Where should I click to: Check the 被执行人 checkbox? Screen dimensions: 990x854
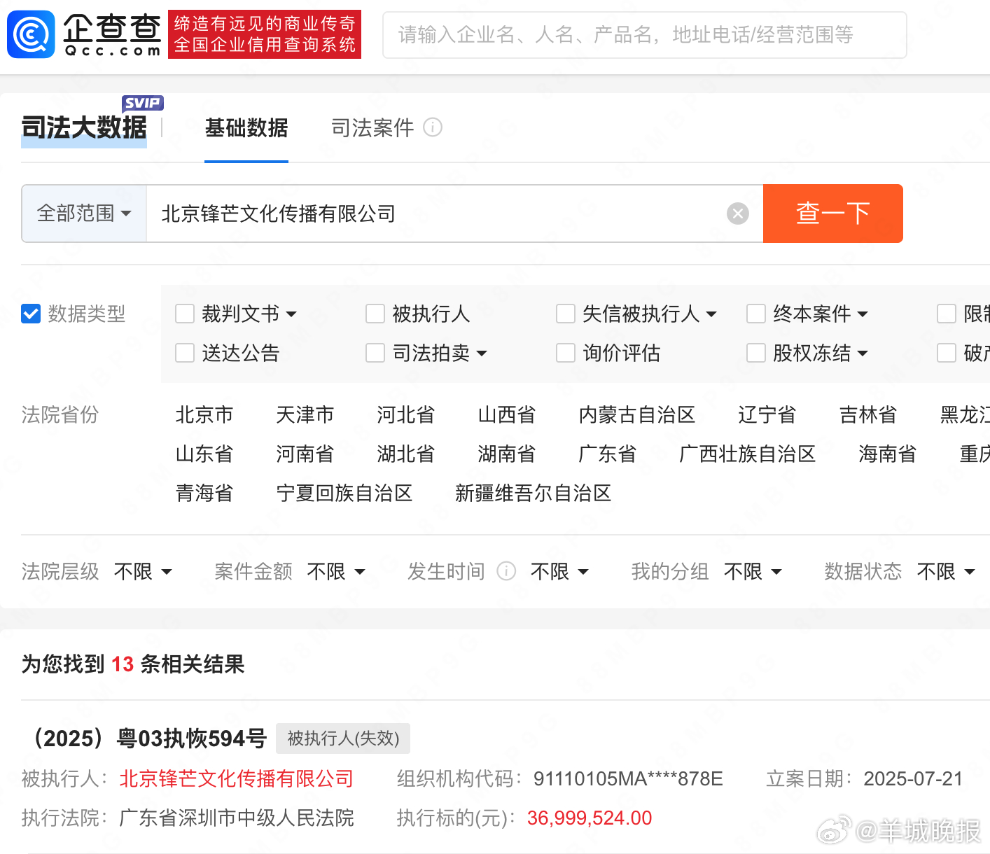(375, 314)
